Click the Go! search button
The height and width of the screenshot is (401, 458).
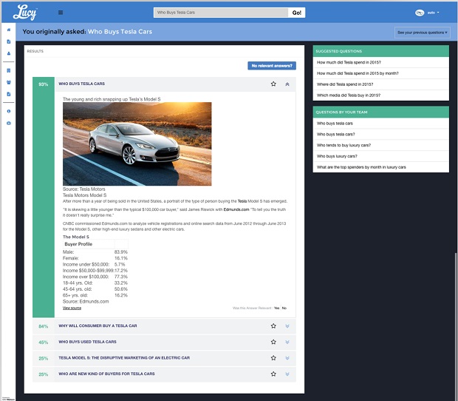(296, 13)
